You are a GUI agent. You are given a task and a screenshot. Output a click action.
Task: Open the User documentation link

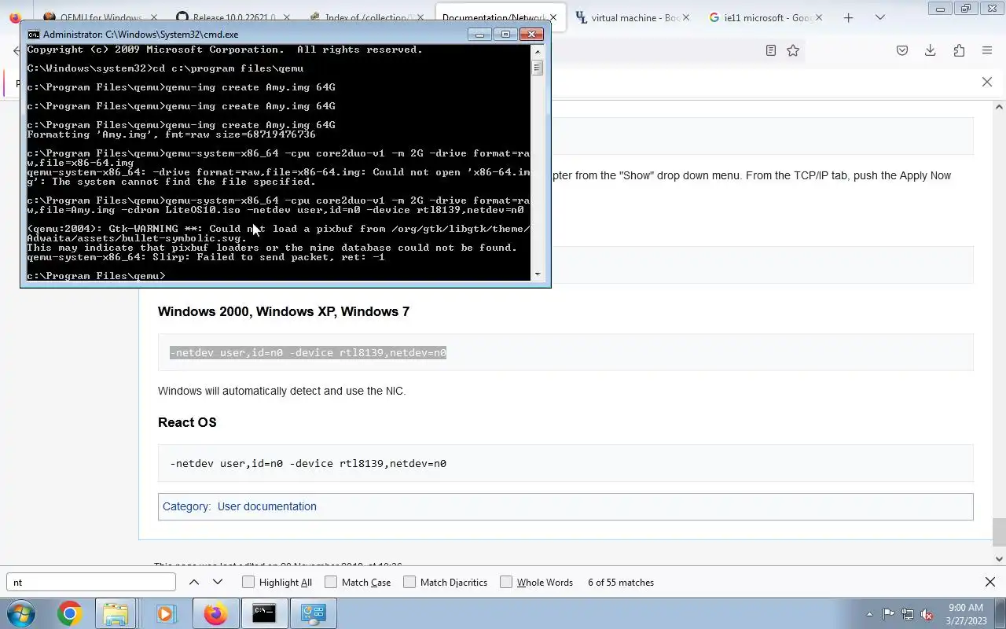point(267,506)
